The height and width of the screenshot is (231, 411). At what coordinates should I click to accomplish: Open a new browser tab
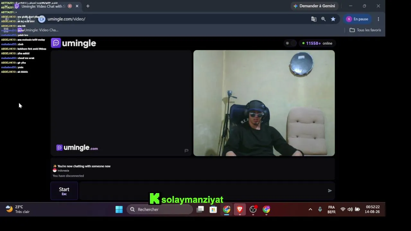pyautogui.click(x=88, y=6)
